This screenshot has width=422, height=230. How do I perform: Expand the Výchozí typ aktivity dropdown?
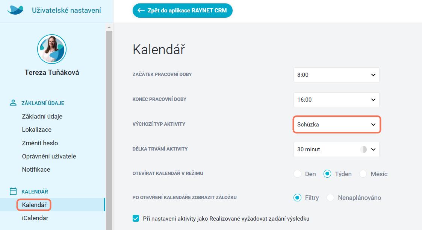pyautogui.click(x=336, y=125)
